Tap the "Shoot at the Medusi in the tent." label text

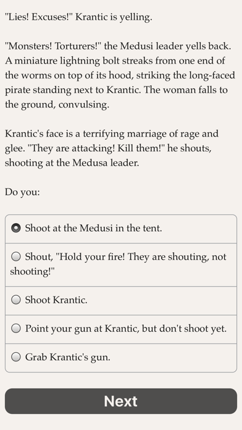[93, 228]
